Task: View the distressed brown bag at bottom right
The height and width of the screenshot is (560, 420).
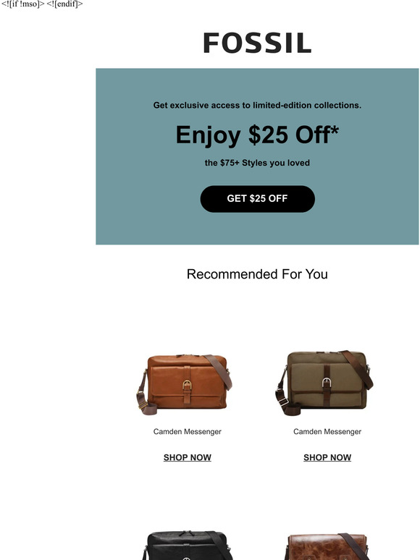Action: tap(327, 546)
